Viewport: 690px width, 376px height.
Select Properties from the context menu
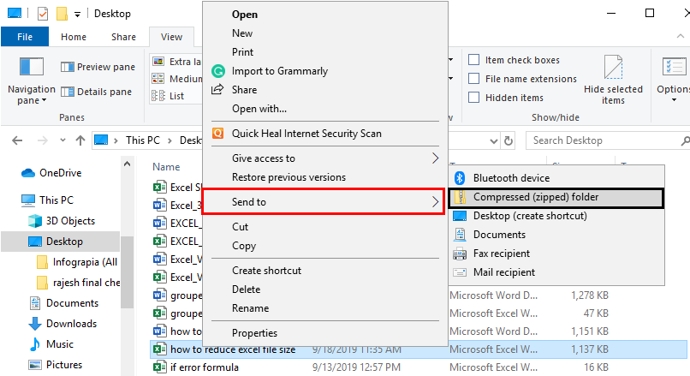coord(254,333)
